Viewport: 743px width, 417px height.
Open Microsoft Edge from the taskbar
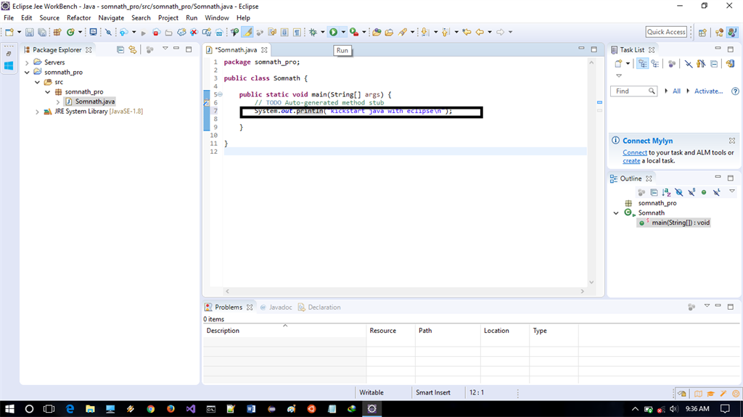70,409
